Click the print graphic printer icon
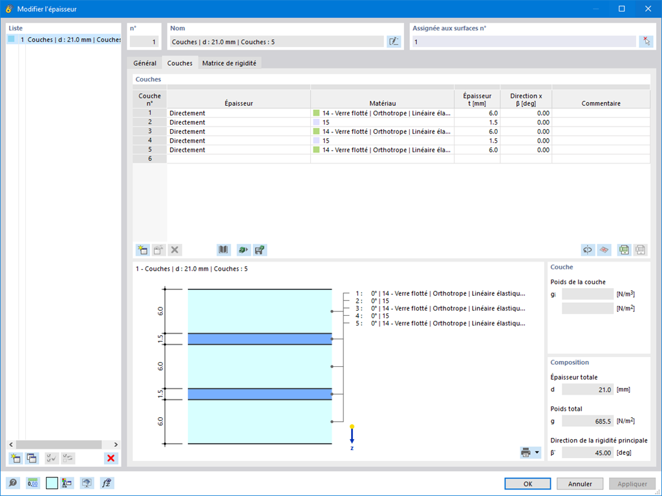The width and height of the screenshot is (662, 496). (x=526, y=453)
